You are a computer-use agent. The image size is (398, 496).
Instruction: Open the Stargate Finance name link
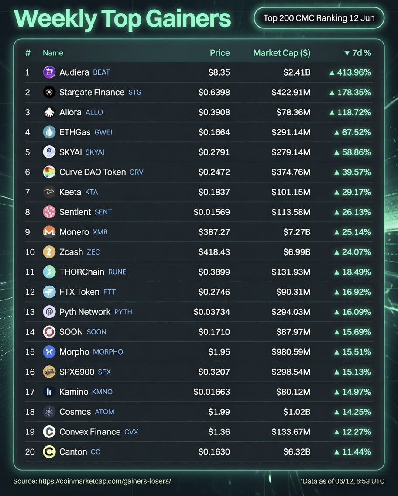(x=92, y=92)
